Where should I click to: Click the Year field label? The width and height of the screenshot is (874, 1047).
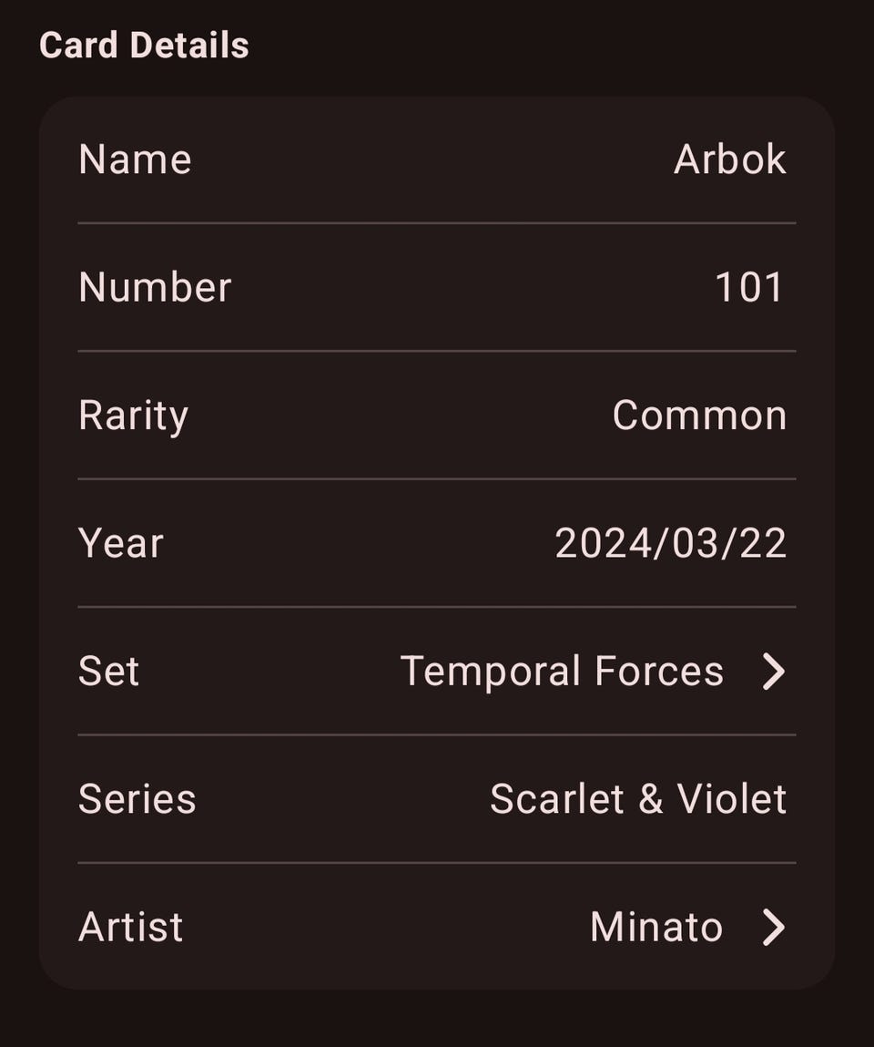pos(120,544)
